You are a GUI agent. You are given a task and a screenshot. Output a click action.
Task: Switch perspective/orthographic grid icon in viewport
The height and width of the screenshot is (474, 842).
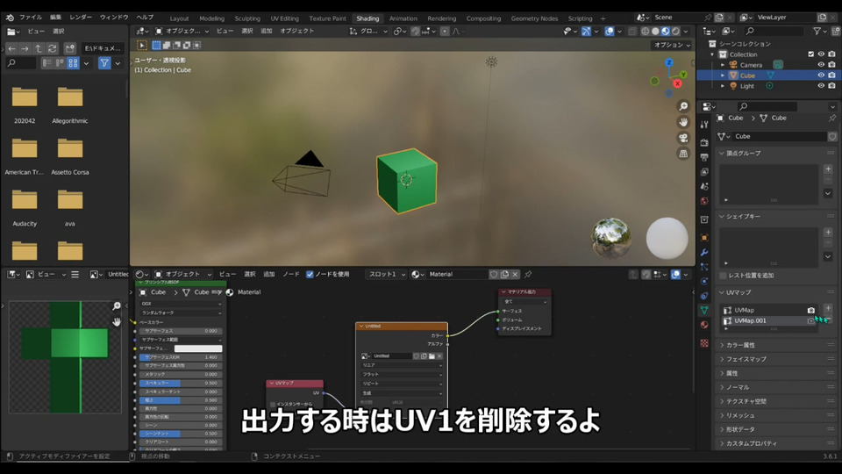click(683, 154)
